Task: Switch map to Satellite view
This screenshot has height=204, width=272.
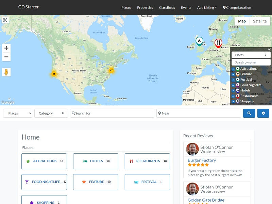Action: 259,21
